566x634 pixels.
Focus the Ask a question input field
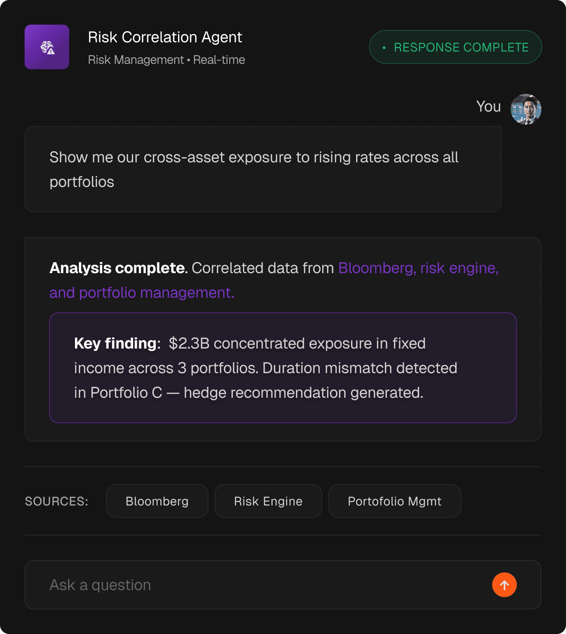261,585
